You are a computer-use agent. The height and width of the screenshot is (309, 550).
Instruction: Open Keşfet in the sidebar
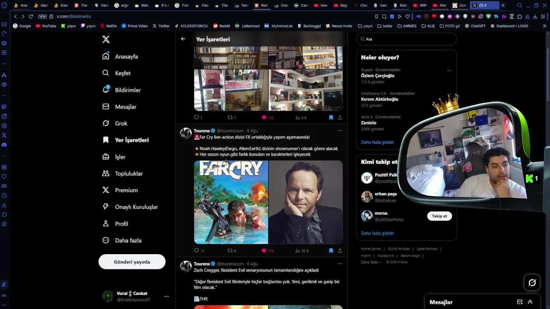(116, 73)
